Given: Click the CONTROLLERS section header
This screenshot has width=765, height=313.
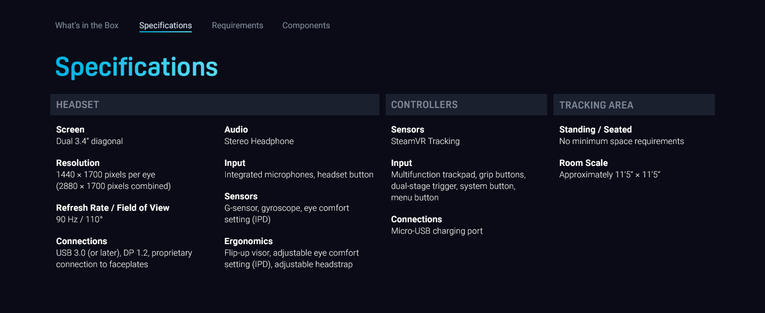Looking at the screenshot, I should click(424, 105).
